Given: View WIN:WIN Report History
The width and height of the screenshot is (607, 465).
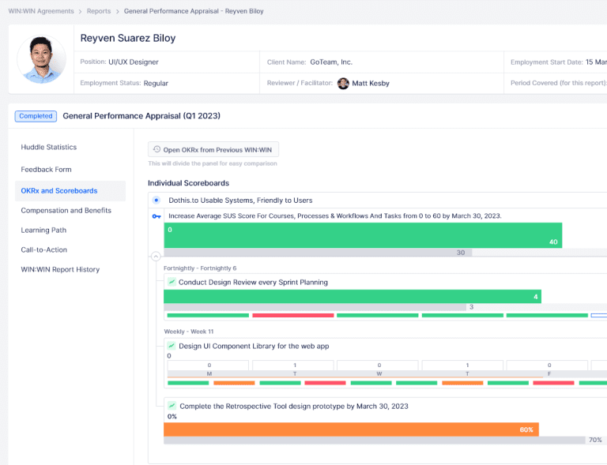Looking at the screenshot, I should pos(60,269).
